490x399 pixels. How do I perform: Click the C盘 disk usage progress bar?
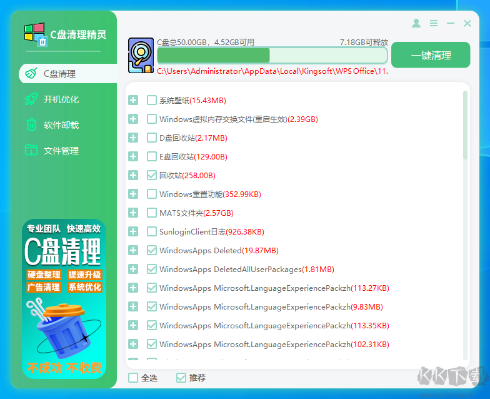[272, 56]
